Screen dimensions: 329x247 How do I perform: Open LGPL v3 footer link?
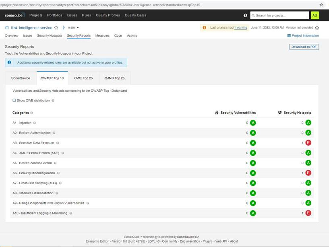pyautogui.click(x=153, y=241)
